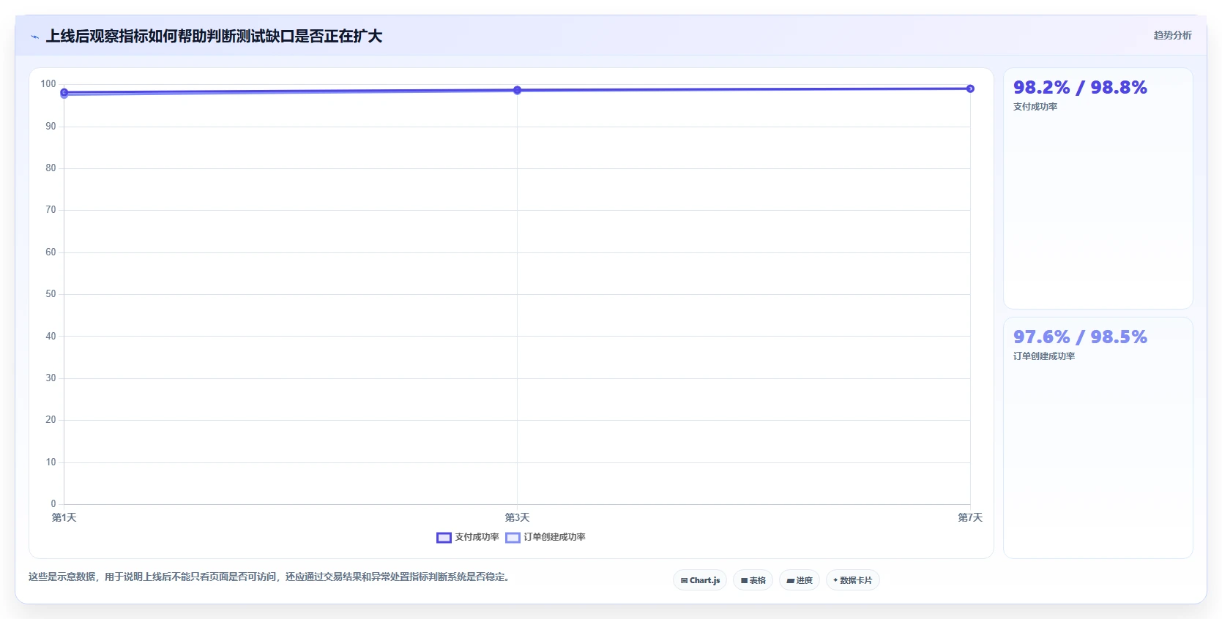Click the 表格 tag

coord(753,580)
